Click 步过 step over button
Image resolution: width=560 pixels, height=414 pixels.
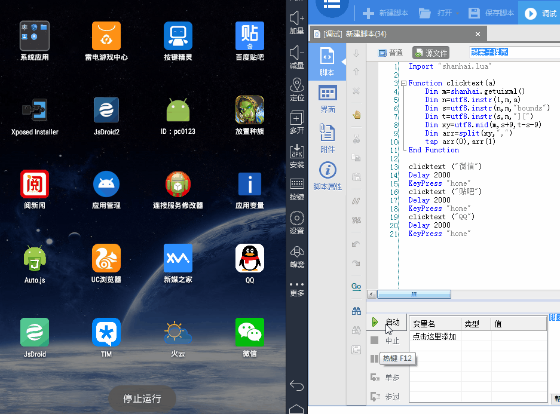pos(385,397)
